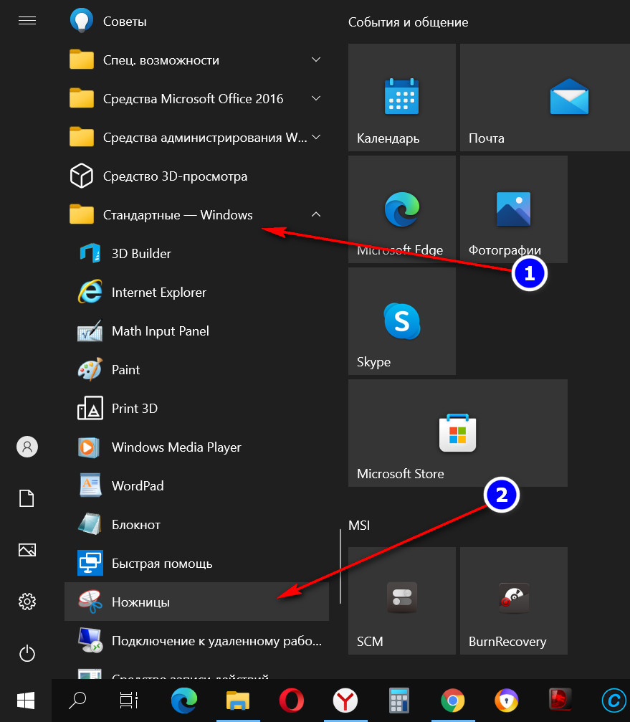630x722 pixels.
Task: Launch Internet Explorer
Action: (196, 292)
